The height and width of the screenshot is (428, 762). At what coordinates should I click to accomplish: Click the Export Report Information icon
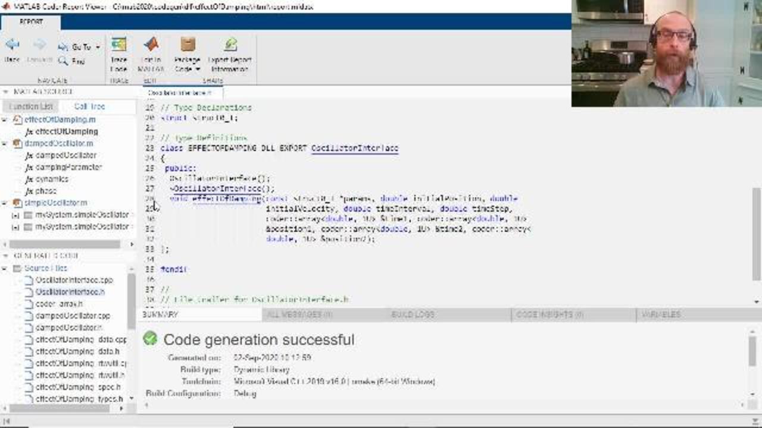[x=230, y=45]
